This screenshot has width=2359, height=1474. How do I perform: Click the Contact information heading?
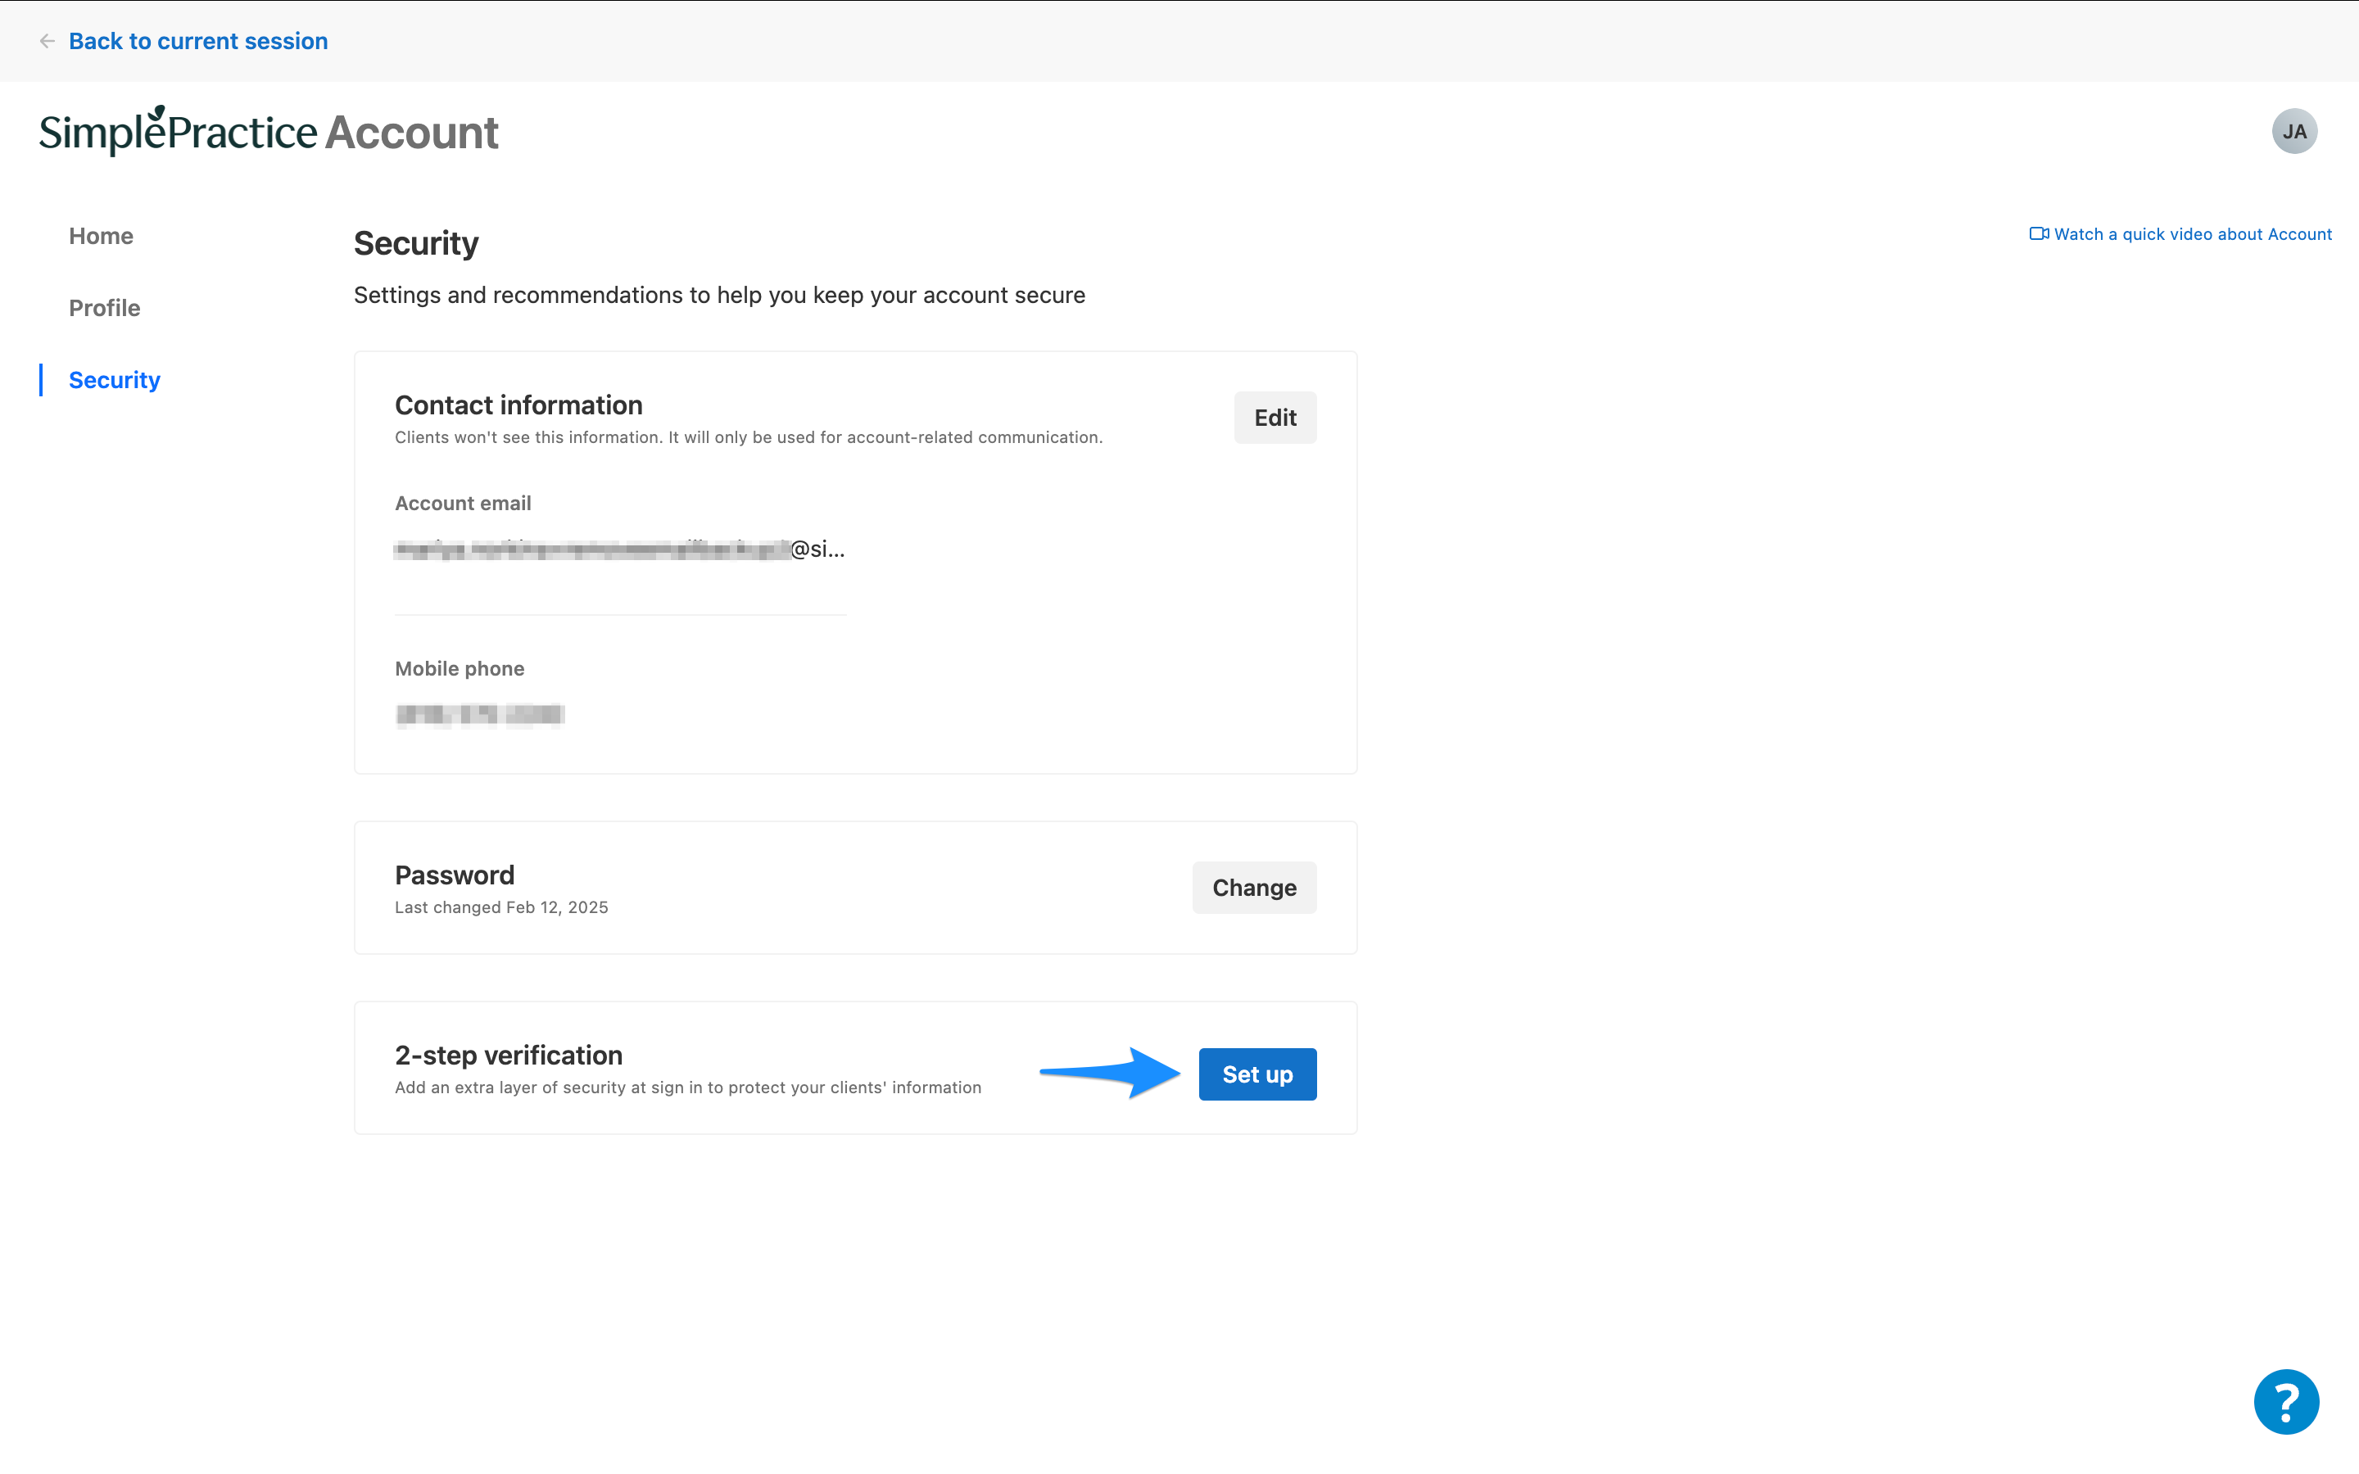tap(518, 405)
